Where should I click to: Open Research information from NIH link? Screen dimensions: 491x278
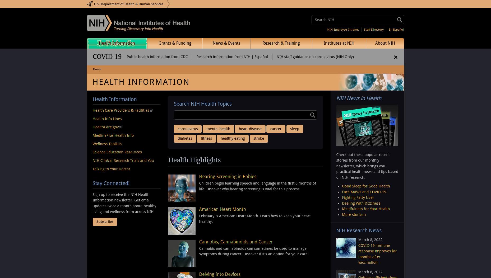223,57
